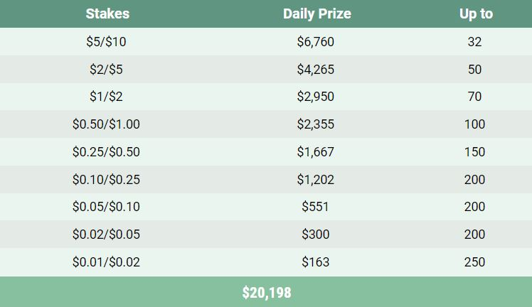Click the $2/$5 stakes cell
This screenshot has width=532, height=307.
pyautogui.click(x=106, y=70)
